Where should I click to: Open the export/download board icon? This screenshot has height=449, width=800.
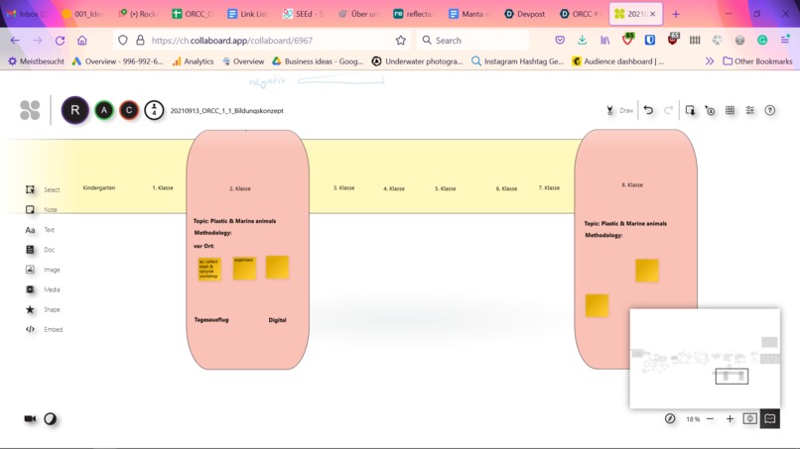pos(690,110)
